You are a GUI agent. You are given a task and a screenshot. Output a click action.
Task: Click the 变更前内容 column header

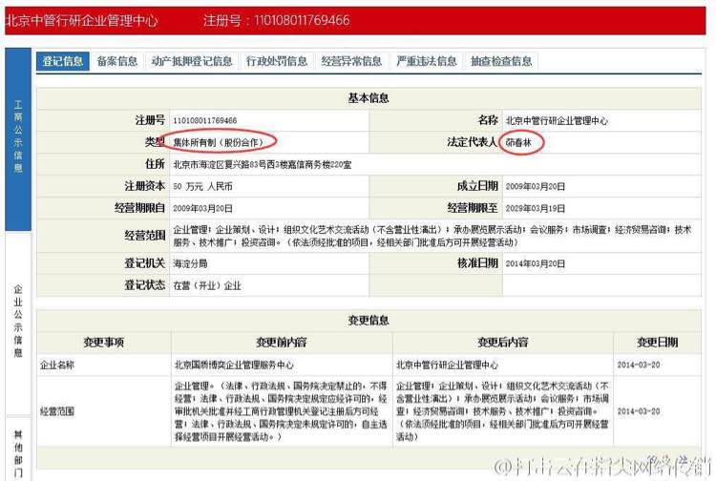coord(282,343)
